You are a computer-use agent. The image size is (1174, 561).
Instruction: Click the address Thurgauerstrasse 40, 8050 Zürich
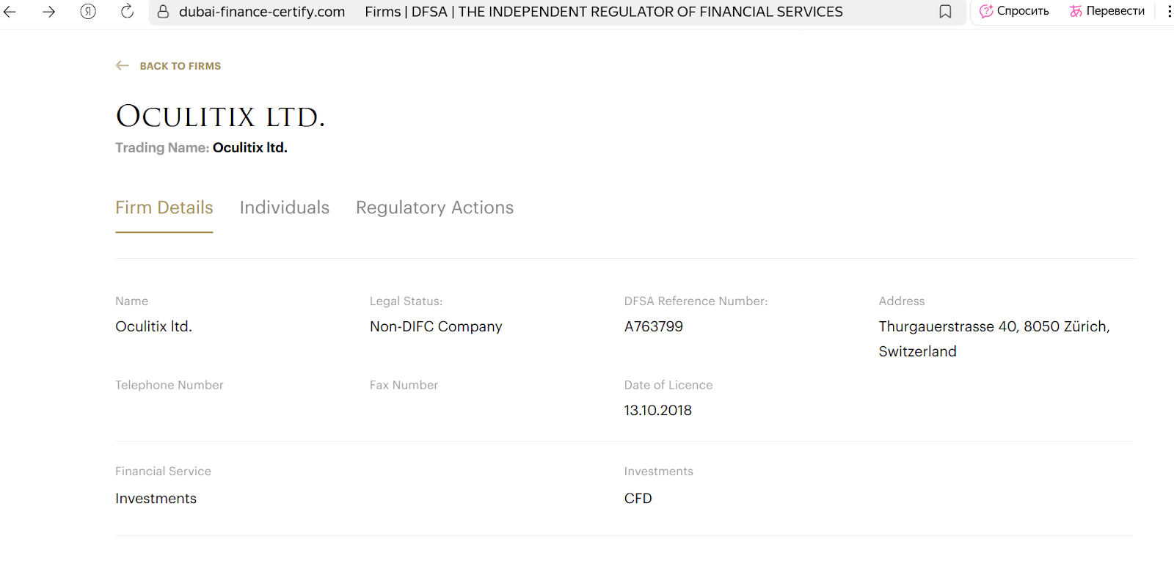[x=994, y=326]
